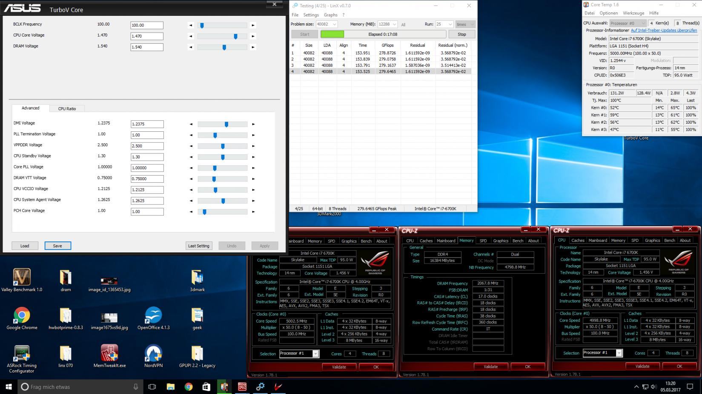The width and height of the screenshot is (702, 394).
Task: Switch to CPU Ratio tab in TurboV
Action: pyautogui.click(x=67, y=108)
